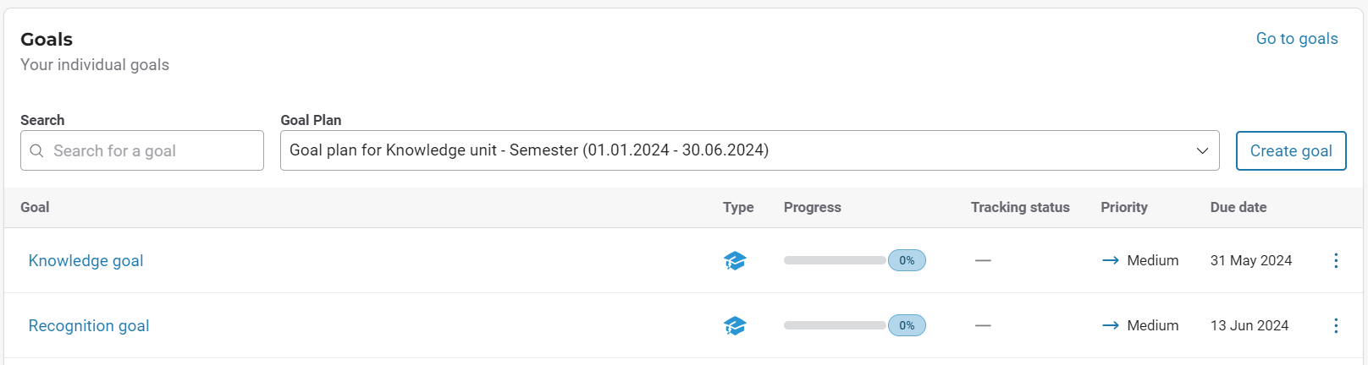Click the Progress column header
This screenshot has height=365, width=1368.
click(813, 208)
